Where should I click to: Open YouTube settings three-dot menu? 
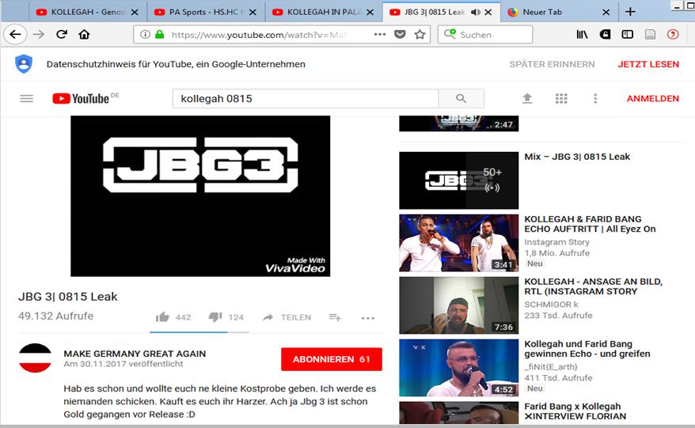point(595,98)
